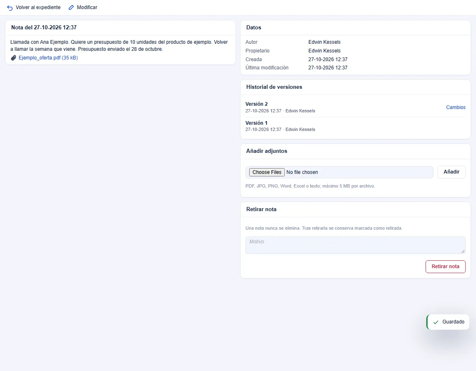476x371 pixels.
Task: Select the Versión 1 heading
Action: click(257, 123)
